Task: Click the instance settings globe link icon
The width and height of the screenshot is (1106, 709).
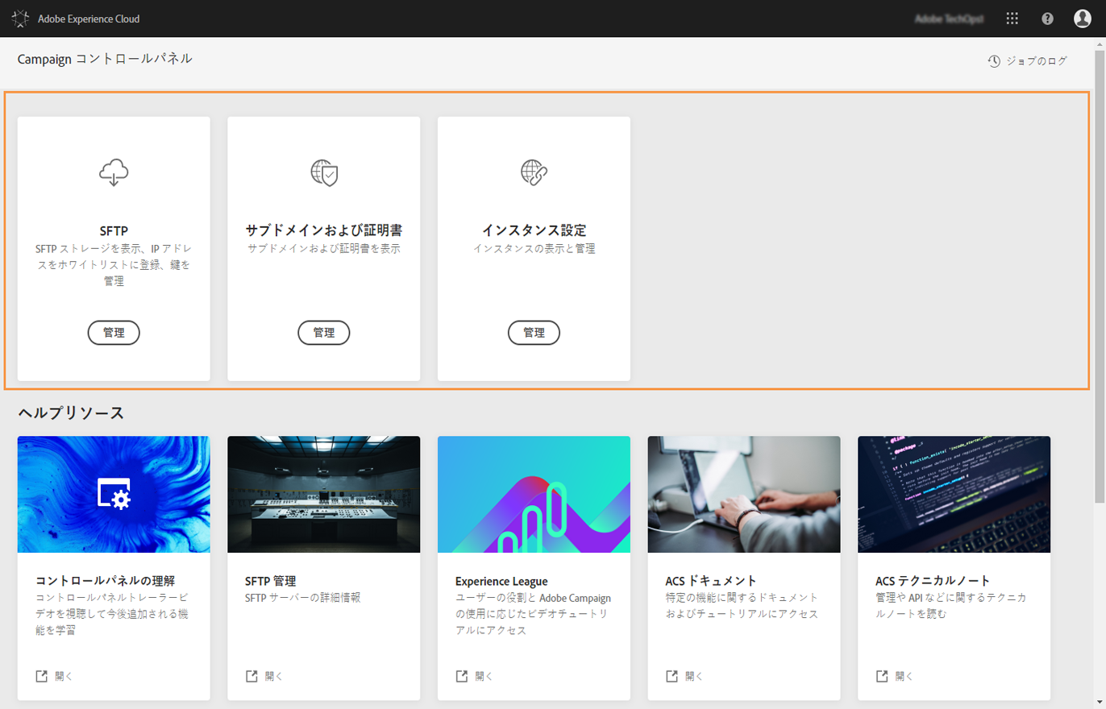Action: pos(534,172)
